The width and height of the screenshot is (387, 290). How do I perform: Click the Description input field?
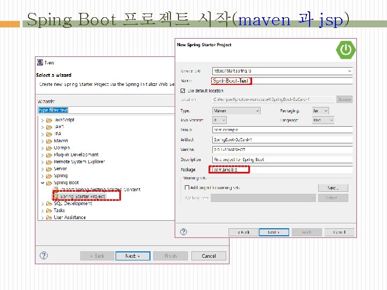coord(282,160)
